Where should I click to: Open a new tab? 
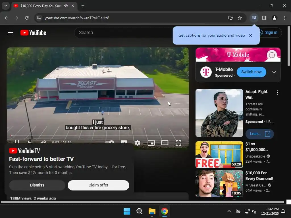pos(83,6)
